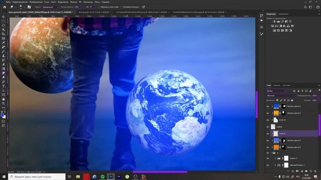Open the Изображение menu
The width and height of the screenshot is (321, 180).
click(x=36, y=2)
